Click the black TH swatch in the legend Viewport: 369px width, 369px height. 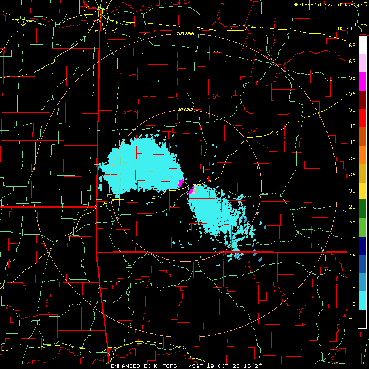(x=362, y=319)
